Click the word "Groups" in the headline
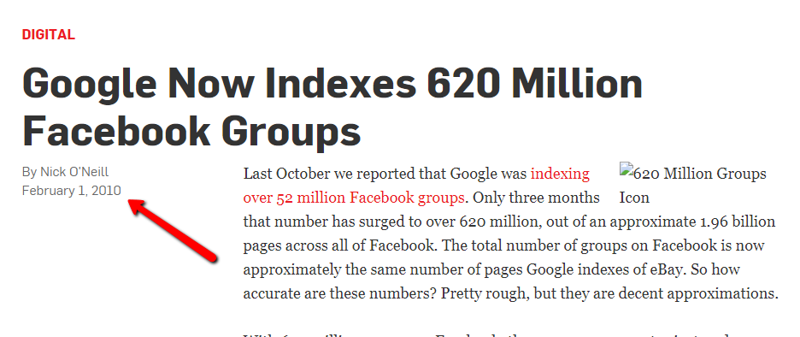The image size is (800, 337). click(291, 133)
